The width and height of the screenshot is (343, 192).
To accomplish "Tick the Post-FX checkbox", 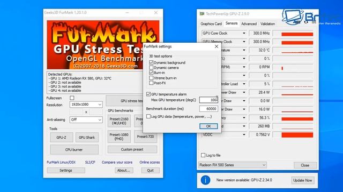I will tap(151, 83).
